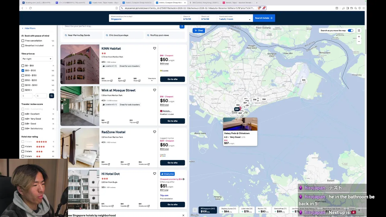Submit the perfect stay description arrow
The width and height of the screenshot is (386, 217).
(x=182, y=26)
